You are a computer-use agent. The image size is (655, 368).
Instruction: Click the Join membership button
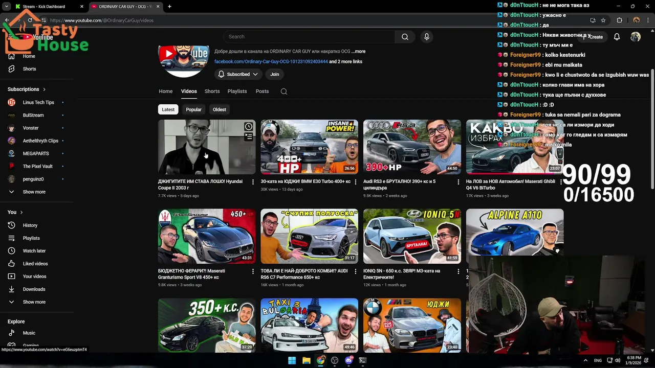point(275,74)
